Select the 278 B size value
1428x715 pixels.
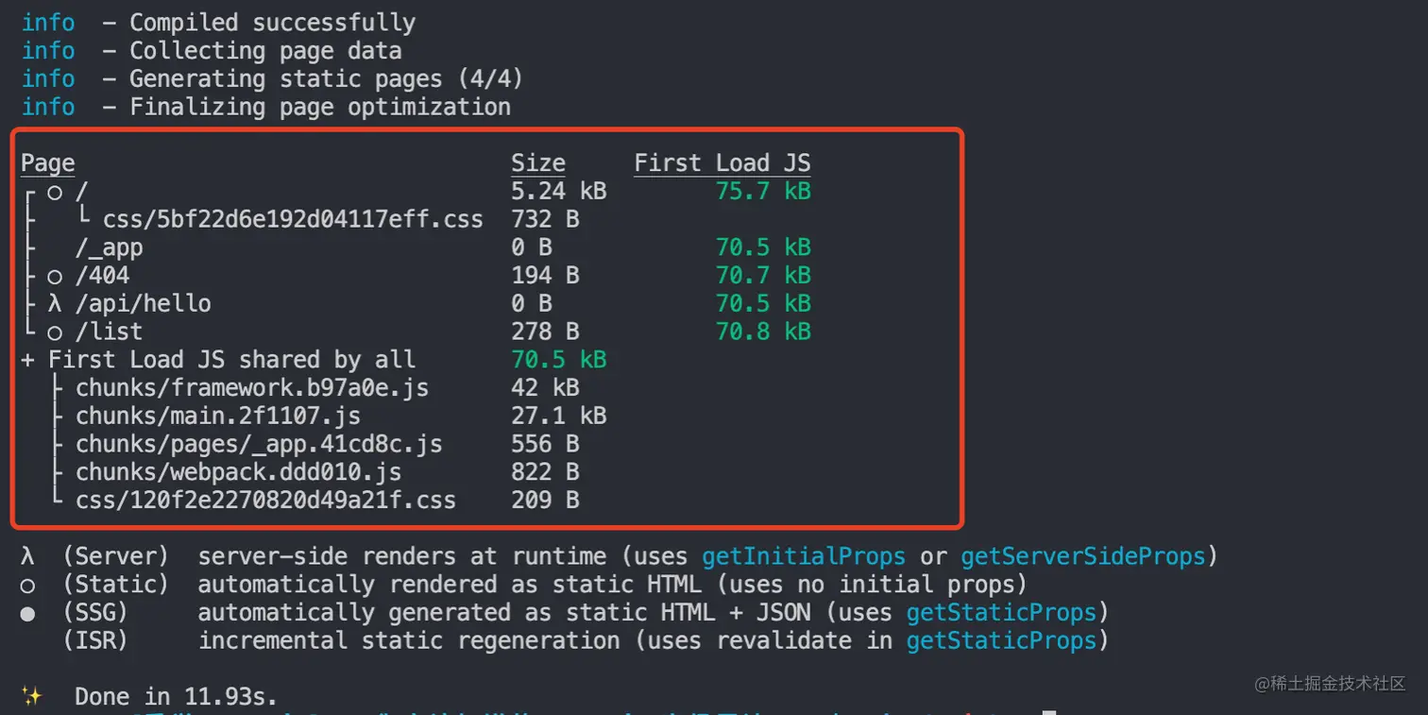pyautogui.click(x=545, y=332)
